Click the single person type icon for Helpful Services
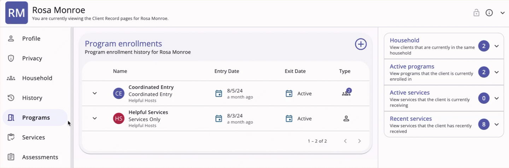This screenshot has height=168, width=509. [x=346, y=119]
